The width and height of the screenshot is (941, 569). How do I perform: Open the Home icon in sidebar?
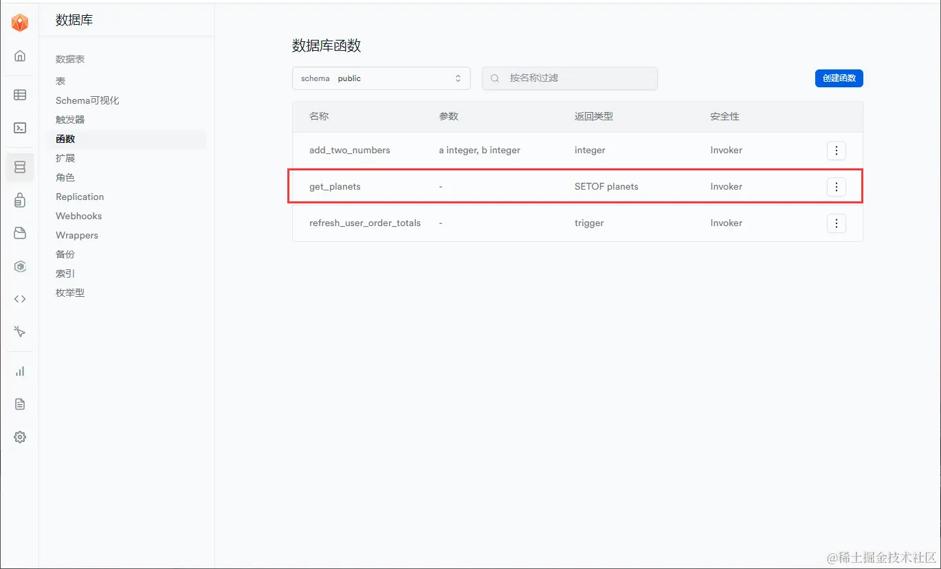tap(20, 56)
